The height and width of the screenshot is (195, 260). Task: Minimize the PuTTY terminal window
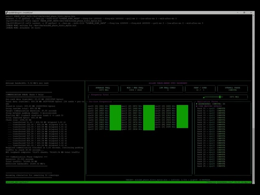pos(237,13)
